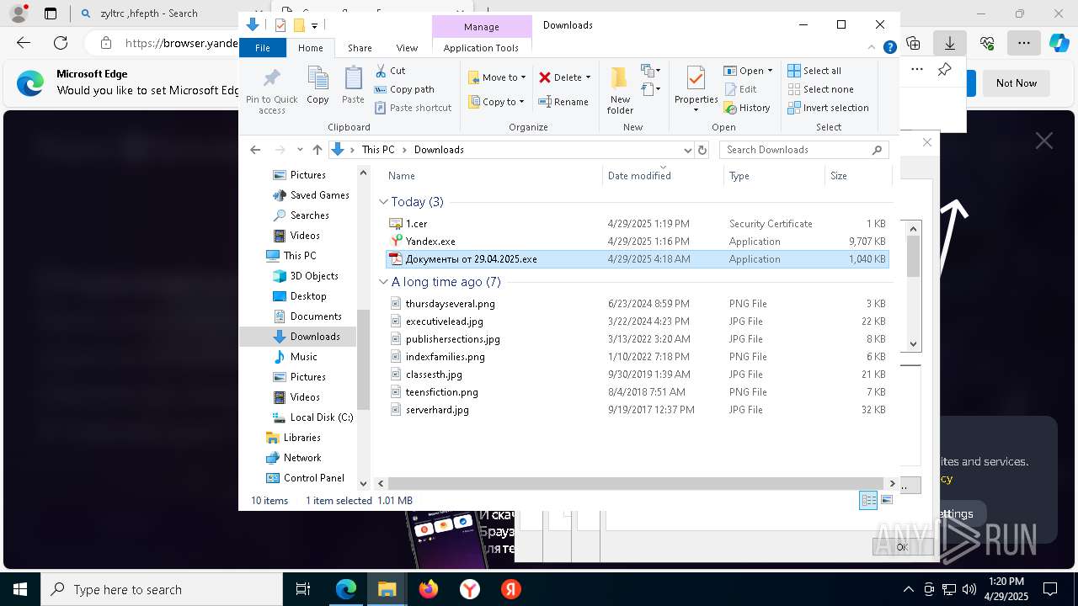The width and height of the screenshot is (1078, 606).
Task: Click the Pin to Quick access icon
Action: tap(271, 91)
